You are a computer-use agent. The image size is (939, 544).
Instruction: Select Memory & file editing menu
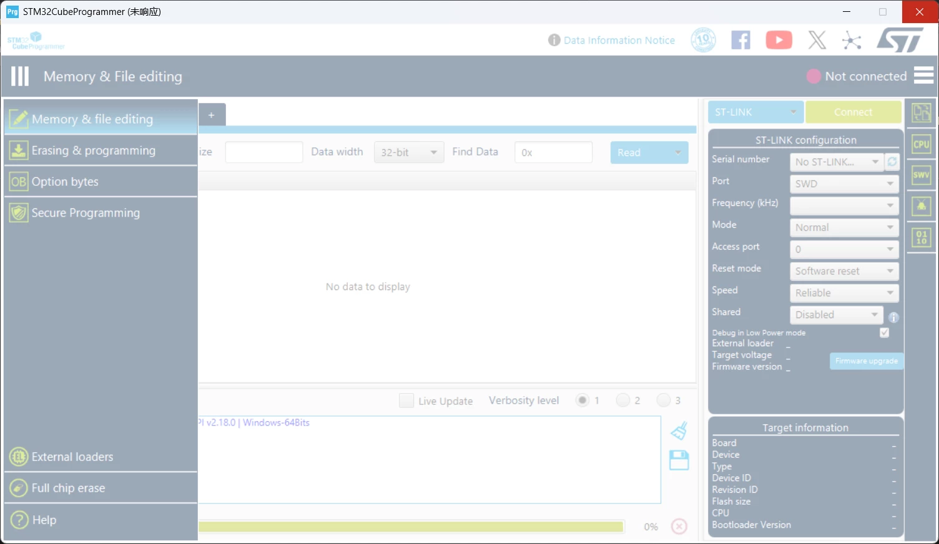[101, 119]
